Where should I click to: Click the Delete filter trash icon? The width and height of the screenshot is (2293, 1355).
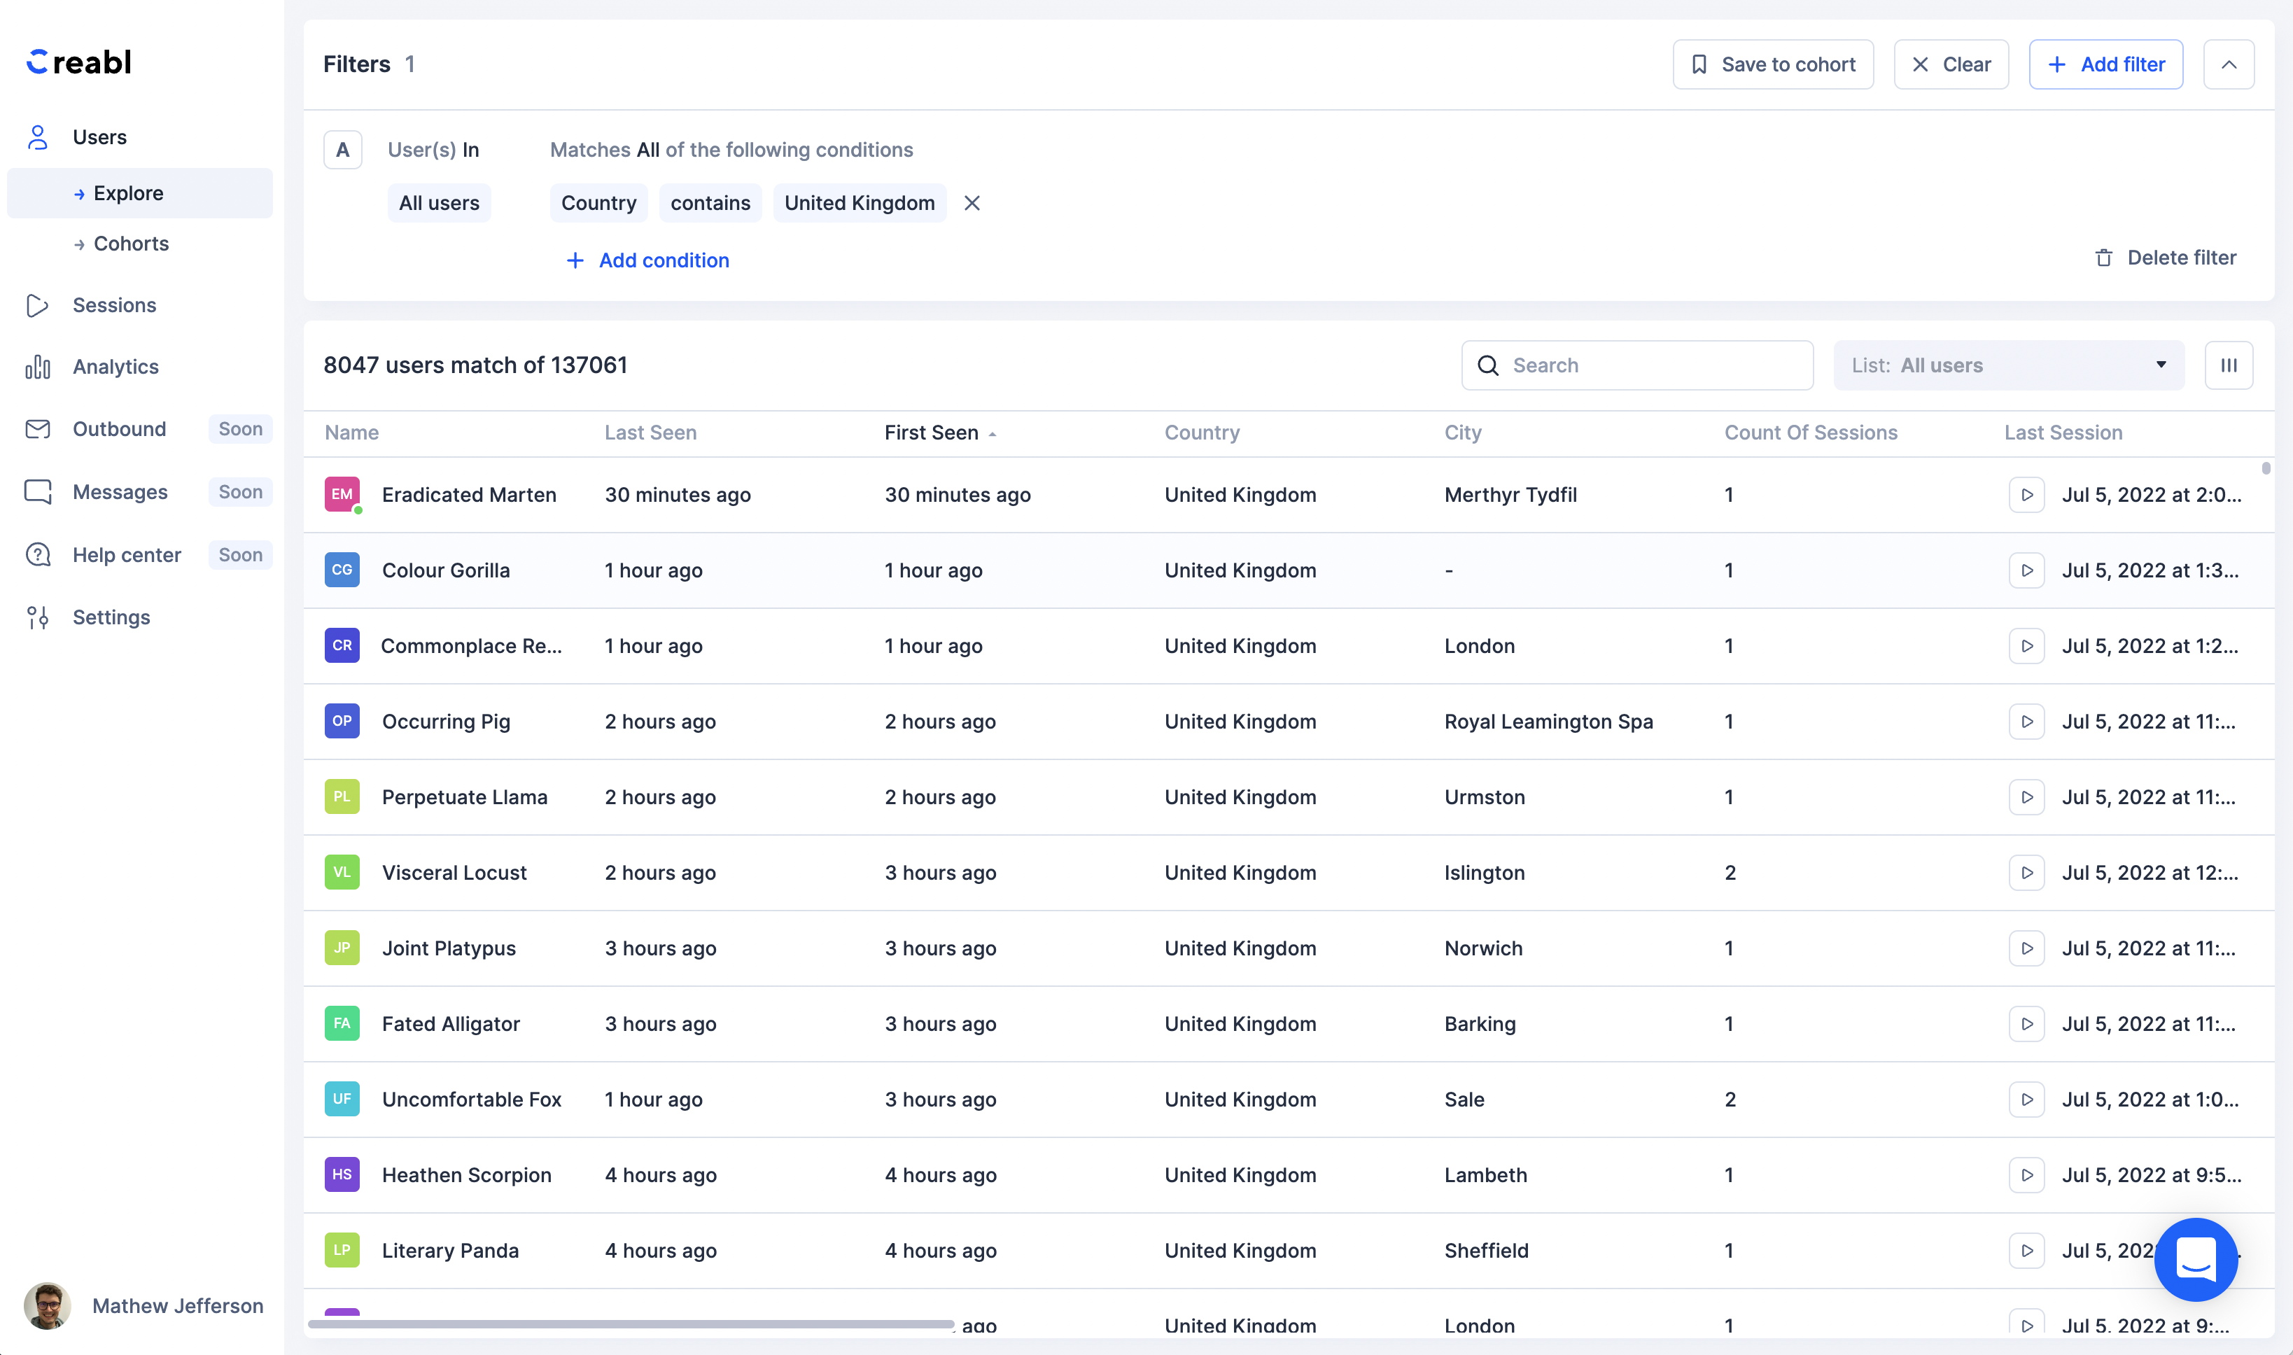2103,258
